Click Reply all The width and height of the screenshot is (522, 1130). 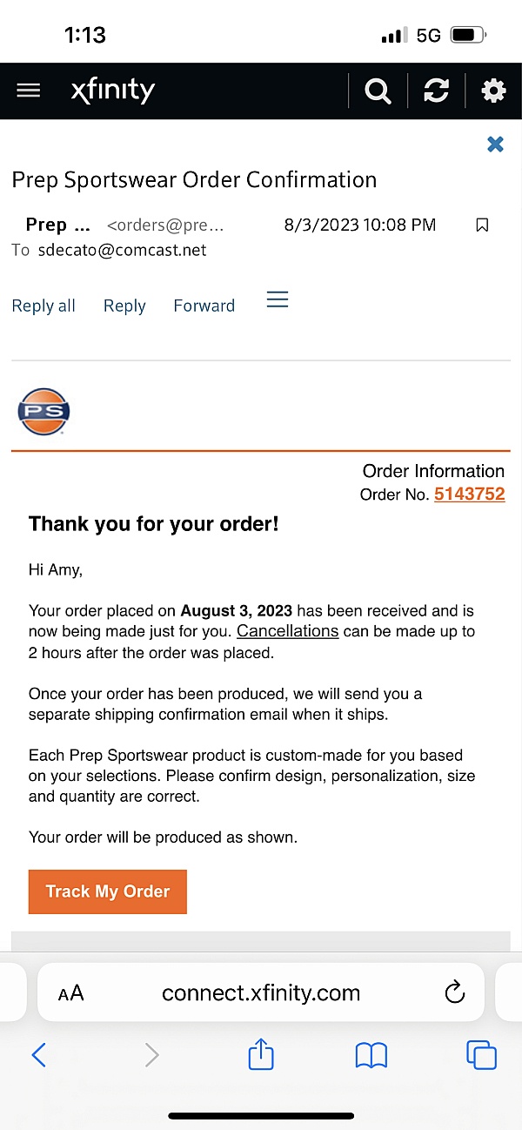coord(43,306)
